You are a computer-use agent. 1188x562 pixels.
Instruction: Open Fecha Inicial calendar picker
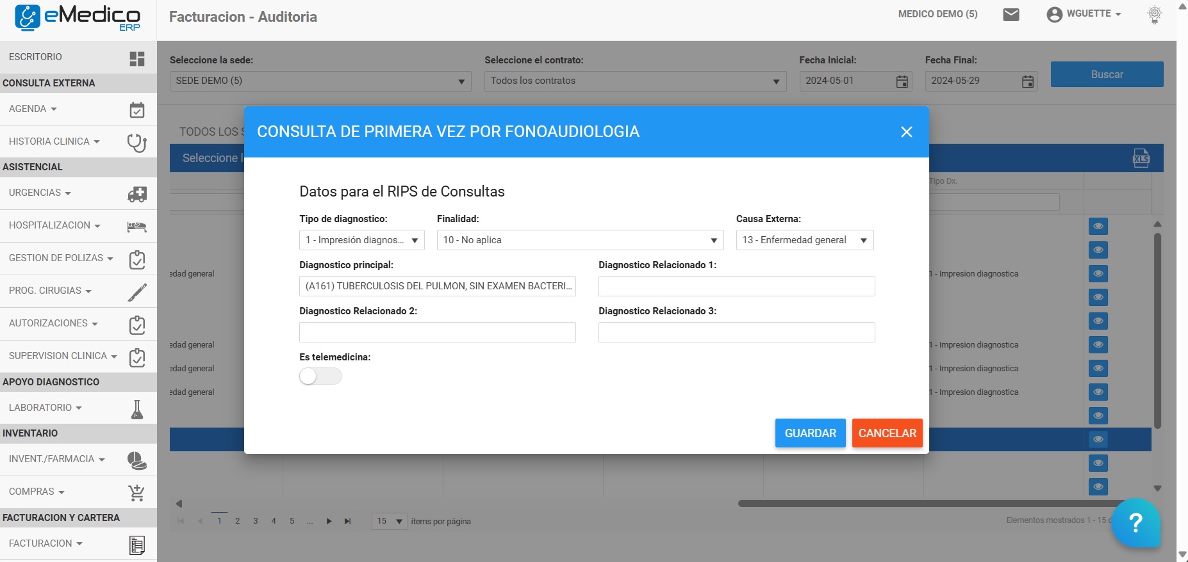click(x=902, y=81)
